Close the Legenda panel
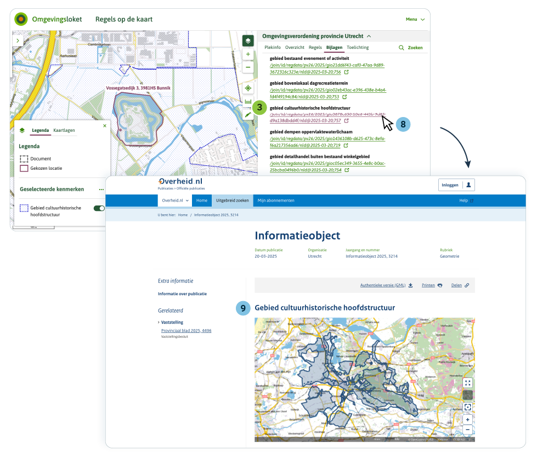Screen dimensions: 537x456 [x=105, y=126]
